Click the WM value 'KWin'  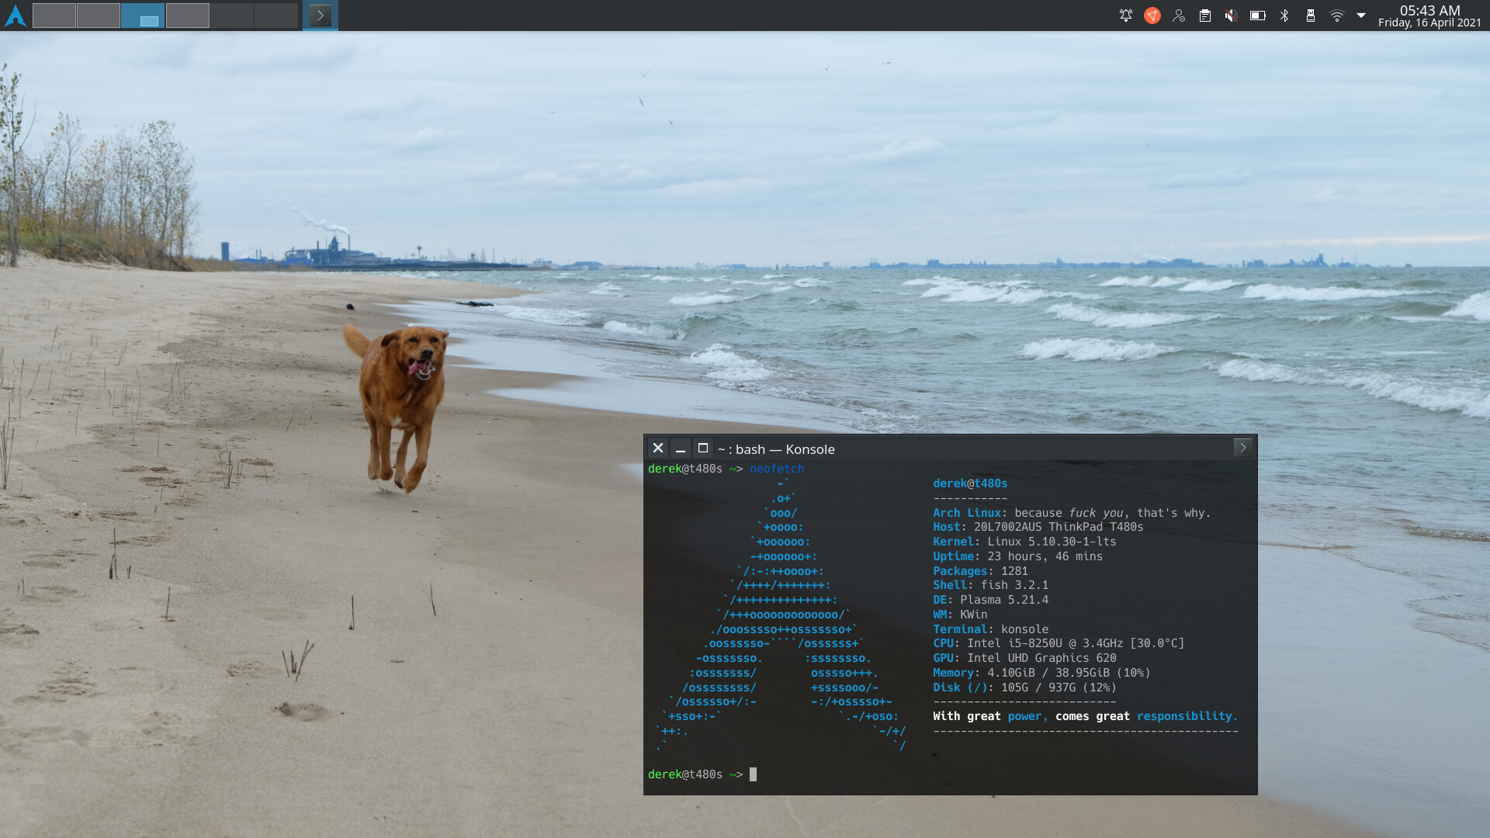pos(974,615)
